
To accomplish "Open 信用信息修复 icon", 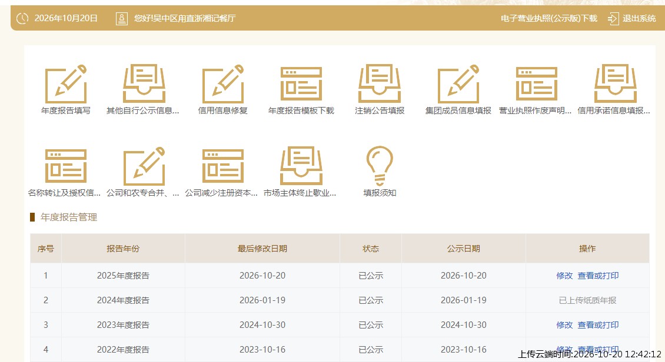I will (x=222, y=84).
